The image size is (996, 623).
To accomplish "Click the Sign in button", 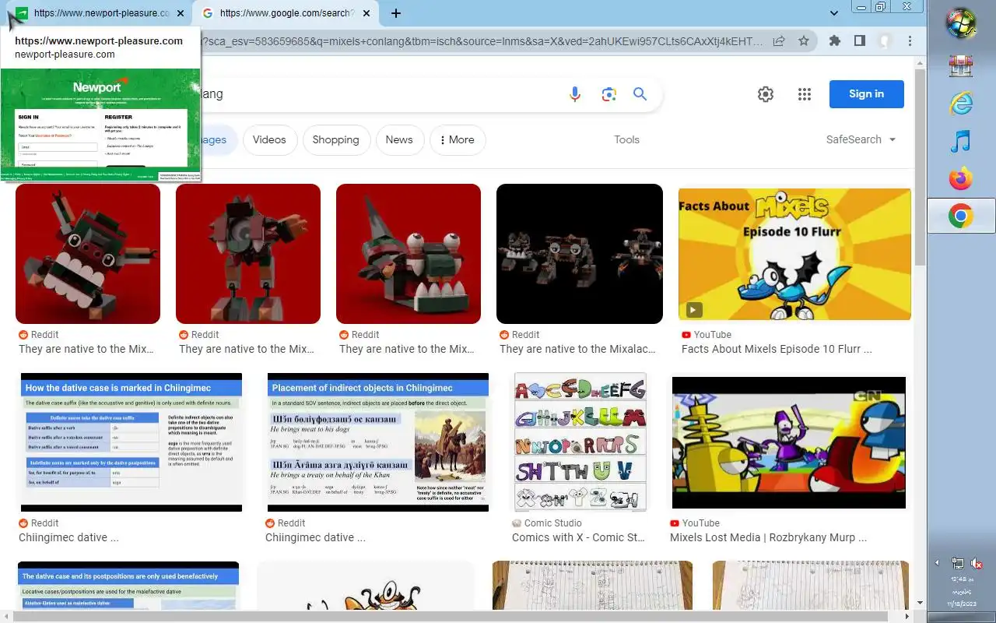I will click(866, 94).
